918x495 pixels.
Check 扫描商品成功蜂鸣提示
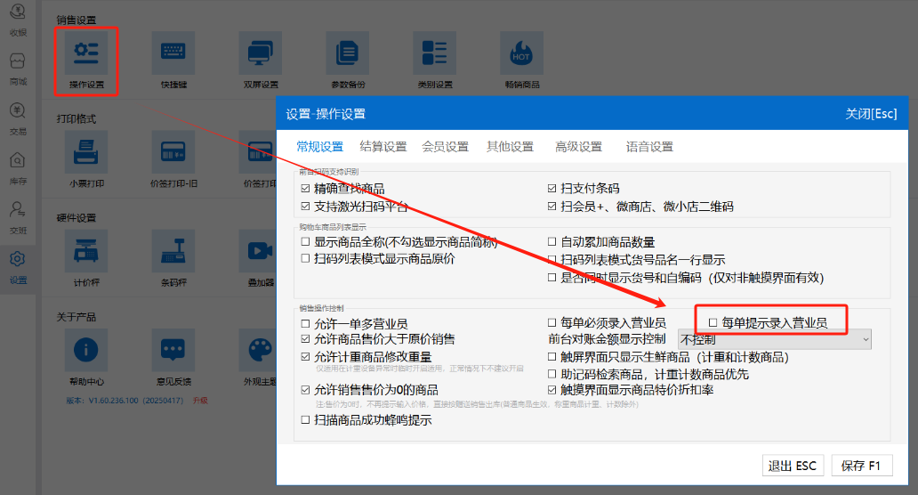coord(305,420)
